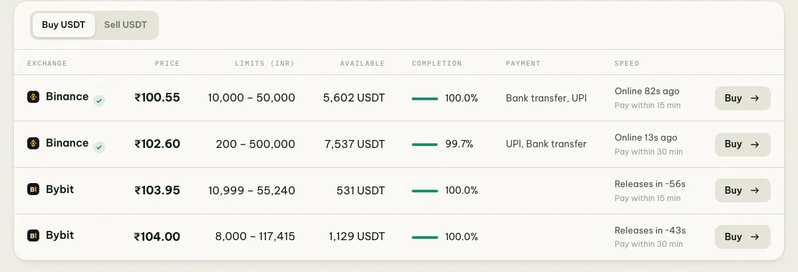
Task: Click 'Online 13s ago' status
Action: click(x=646, y=138)
